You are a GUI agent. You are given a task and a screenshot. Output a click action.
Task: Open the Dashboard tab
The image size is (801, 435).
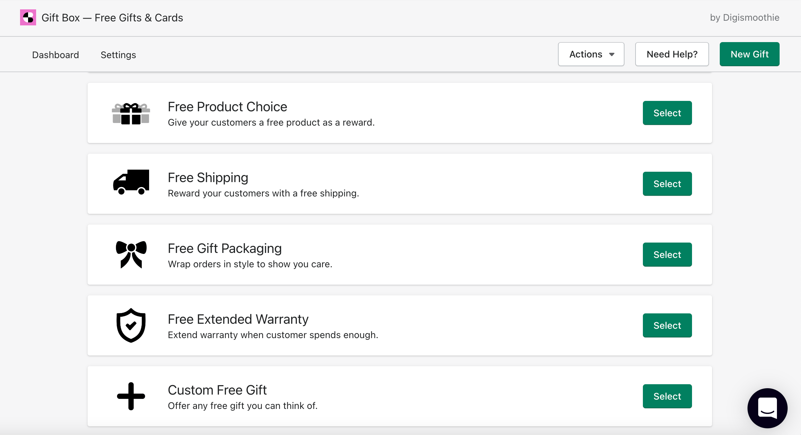pos(55,54)
